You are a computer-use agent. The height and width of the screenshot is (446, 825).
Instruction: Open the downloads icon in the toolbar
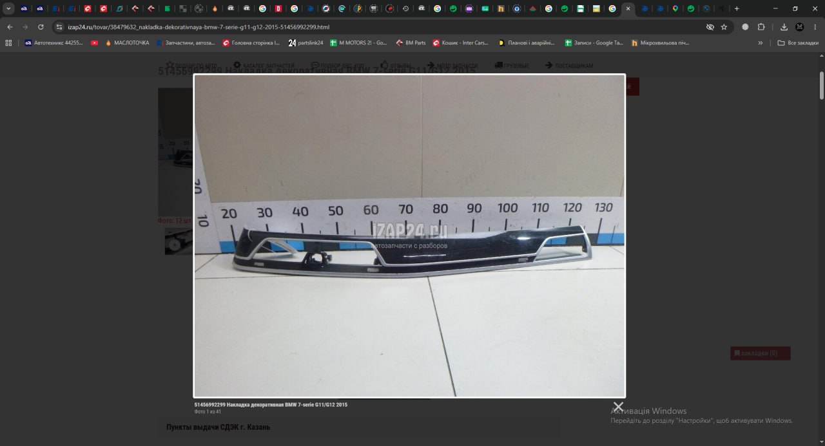pos(784,27)
